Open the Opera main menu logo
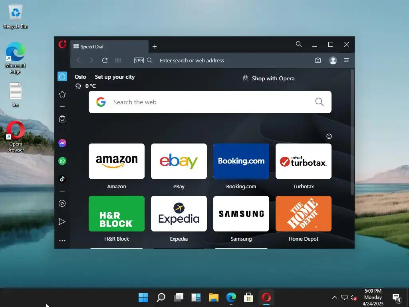Viewport: 409px width, 307px height. 62,44
